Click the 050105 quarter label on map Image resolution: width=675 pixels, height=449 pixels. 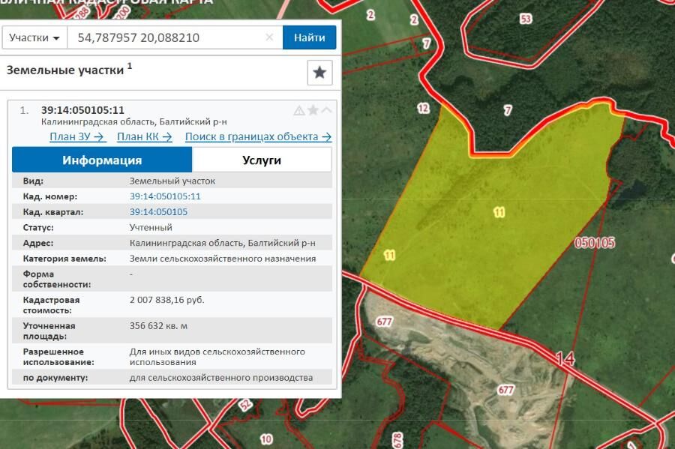[594, 243]
